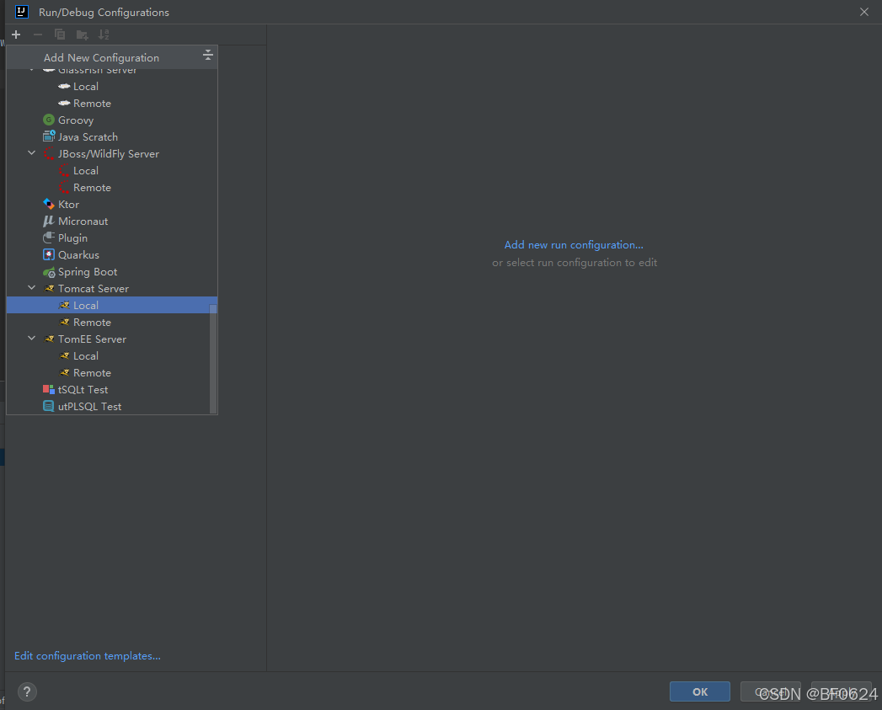Click the Copy configuration toolbar icon
The height and width of the screenshot is (710, 882).
(x=60, y=35)
